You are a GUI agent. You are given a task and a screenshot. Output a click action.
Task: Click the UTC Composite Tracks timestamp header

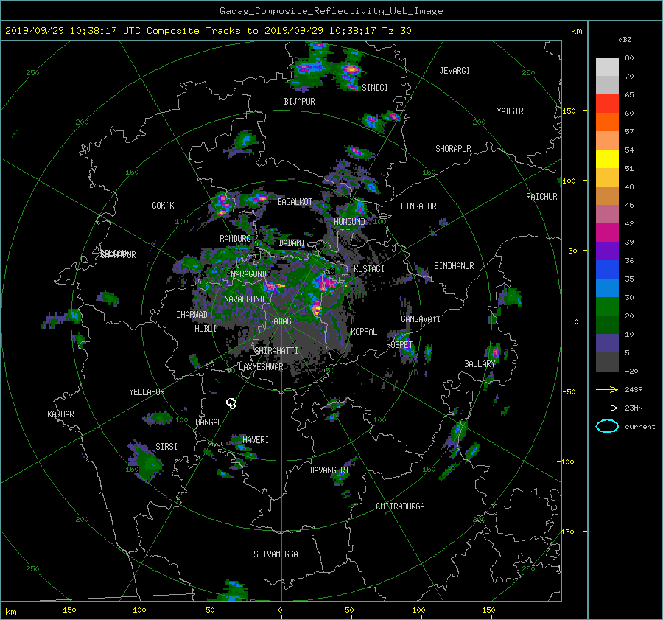208,31
